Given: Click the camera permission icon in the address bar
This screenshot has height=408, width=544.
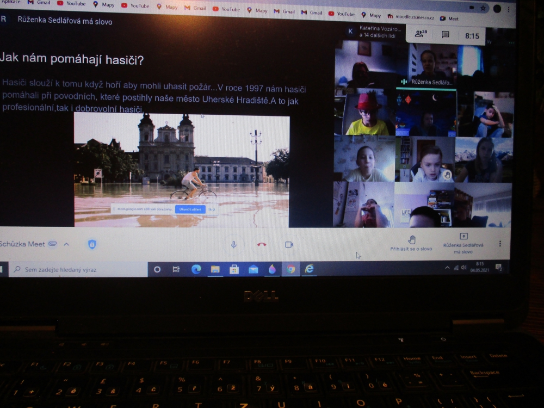Looking at the screenshot, I should [472, 8].
